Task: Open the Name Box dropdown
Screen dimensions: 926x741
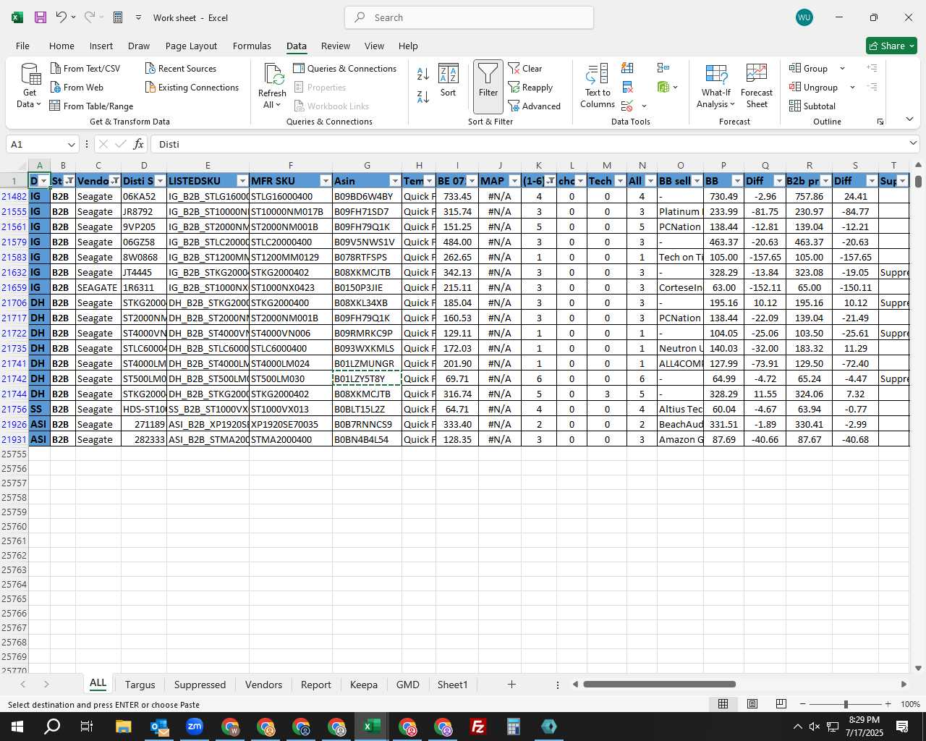Action: click(x=71, y=144)
